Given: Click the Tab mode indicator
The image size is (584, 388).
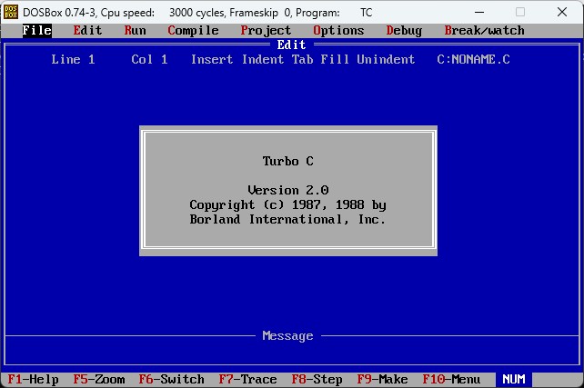Looking at the screenshot, I should 302,60.
